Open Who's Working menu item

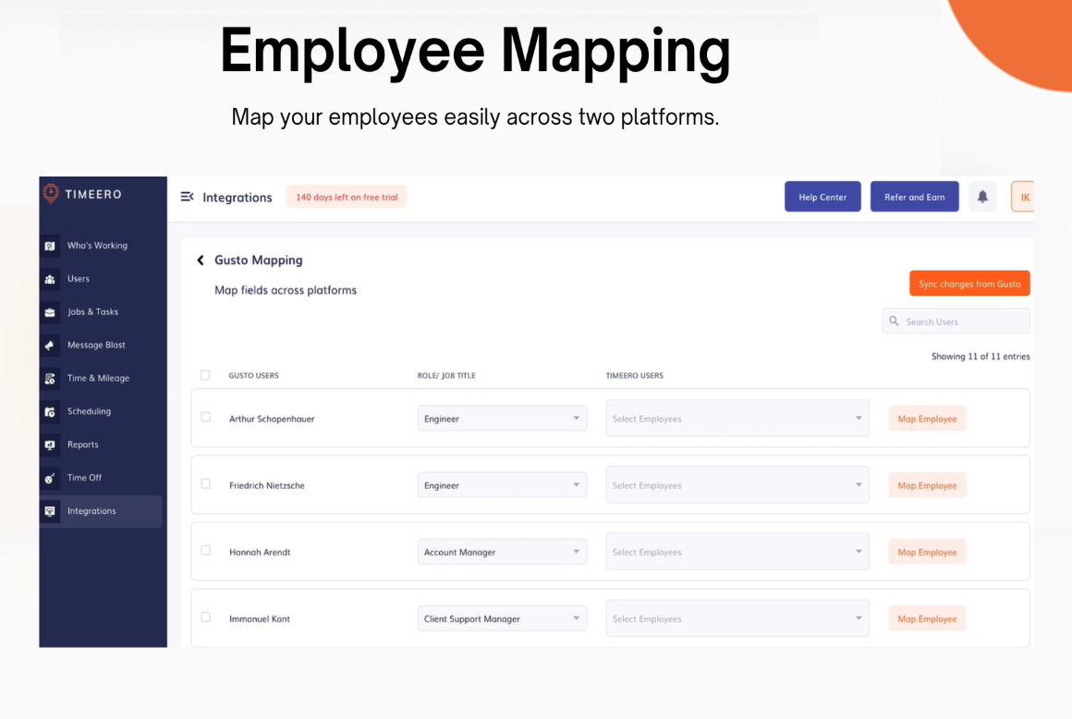pyautogui.click(x=97, y=245)
